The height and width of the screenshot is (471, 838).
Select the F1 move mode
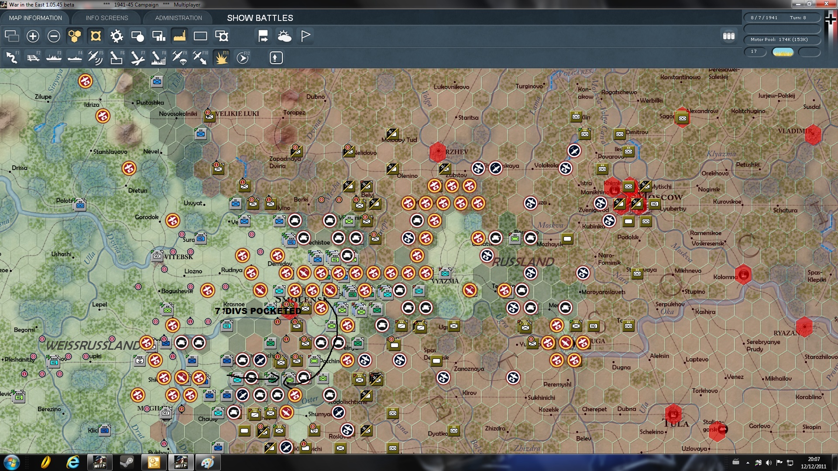12,58
